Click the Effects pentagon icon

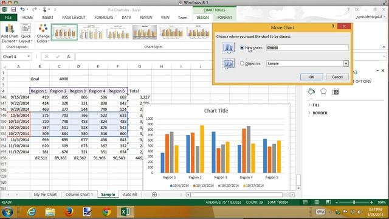[x=323, y=91]
